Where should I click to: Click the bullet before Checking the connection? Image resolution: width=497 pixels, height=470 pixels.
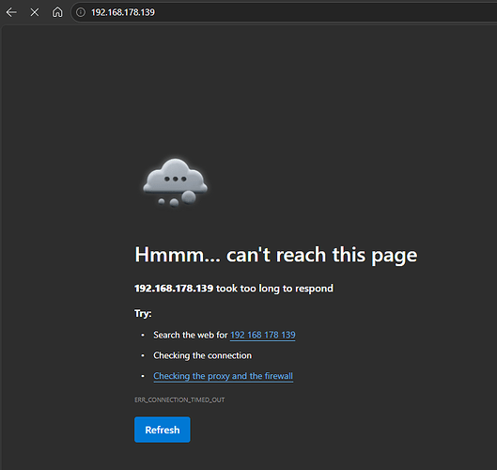point(143,355)
